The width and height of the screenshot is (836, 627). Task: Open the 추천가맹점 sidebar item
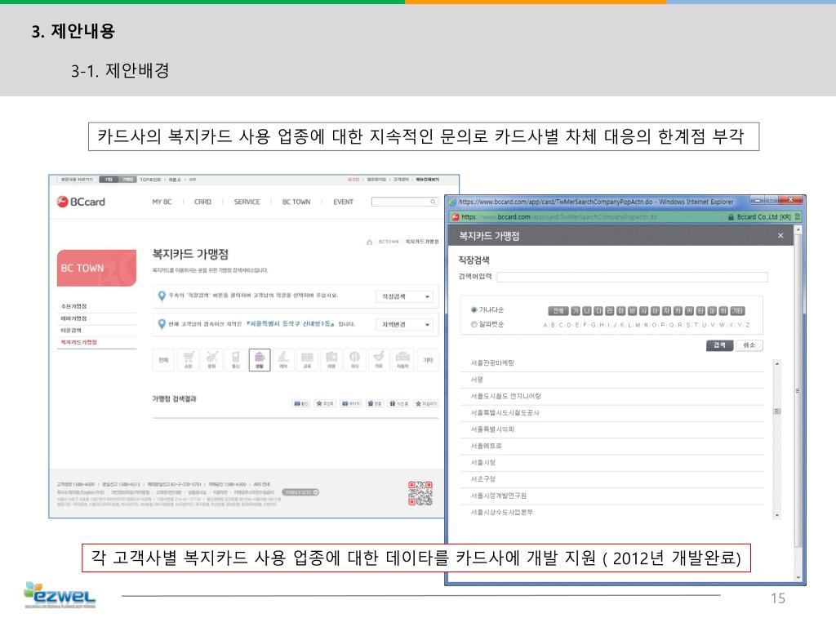click(74, 306)
